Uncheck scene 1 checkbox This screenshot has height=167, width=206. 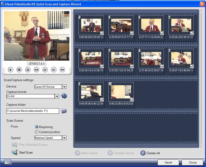pyautogui.click(x=102, y=33)
